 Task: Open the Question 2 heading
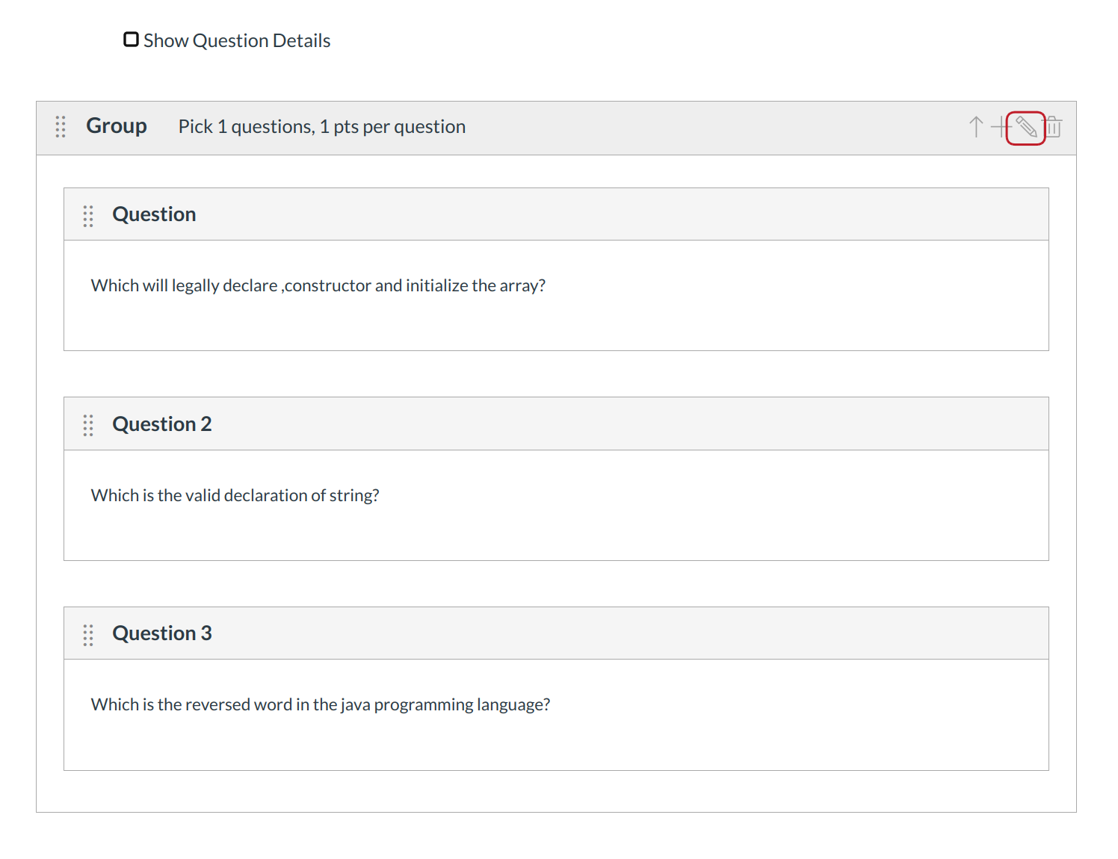tap(161, 424)
